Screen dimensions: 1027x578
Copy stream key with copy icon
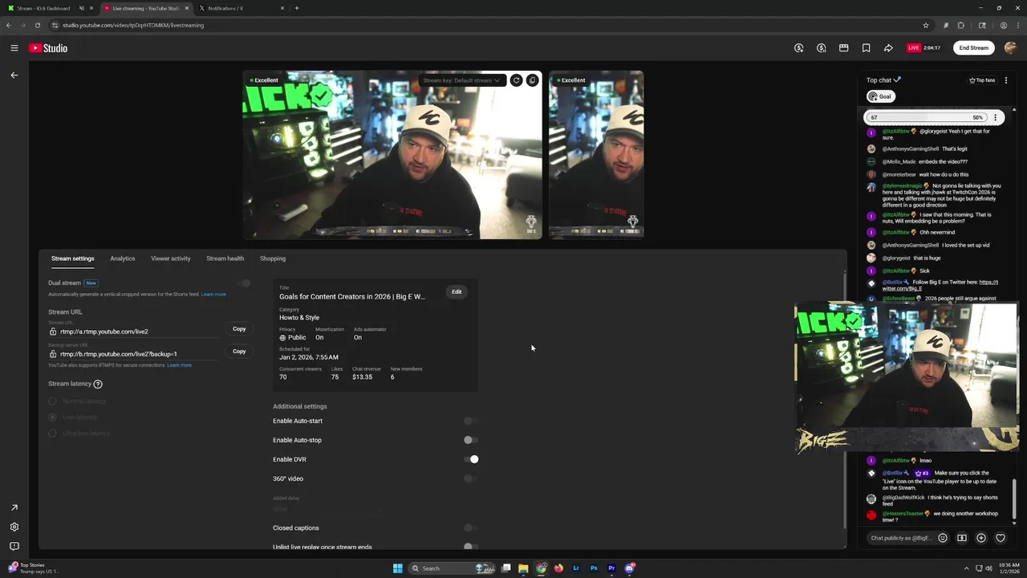click(532, 80)
